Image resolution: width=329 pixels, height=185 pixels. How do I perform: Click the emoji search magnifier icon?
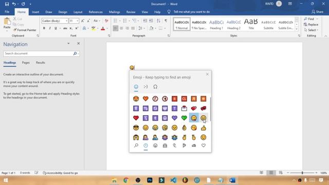click(x=136, y=145)
